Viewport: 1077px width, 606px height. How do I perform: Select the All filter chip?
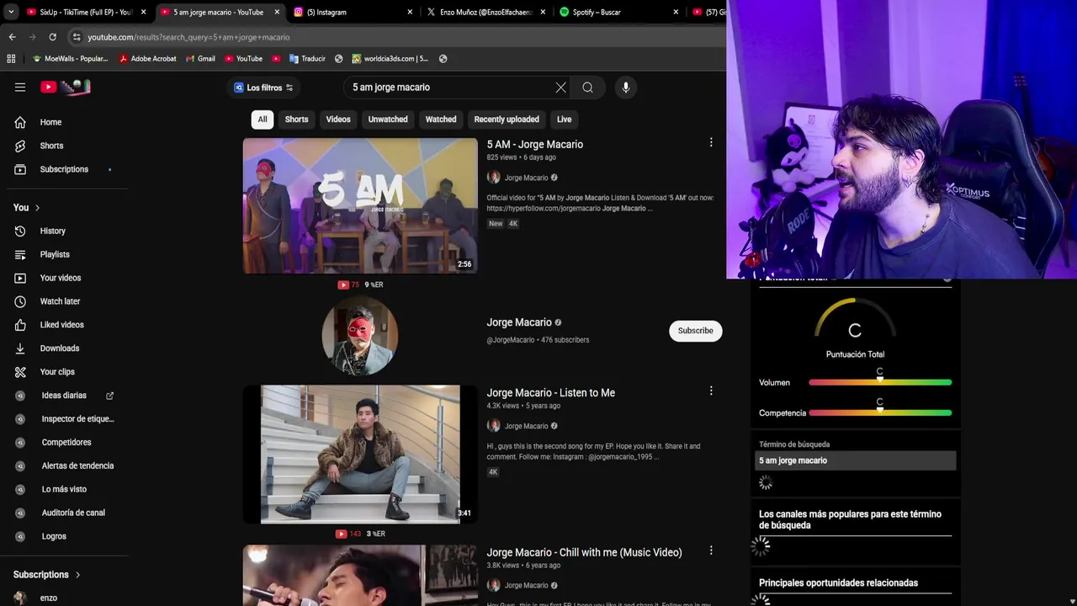(x=263, y=120)
